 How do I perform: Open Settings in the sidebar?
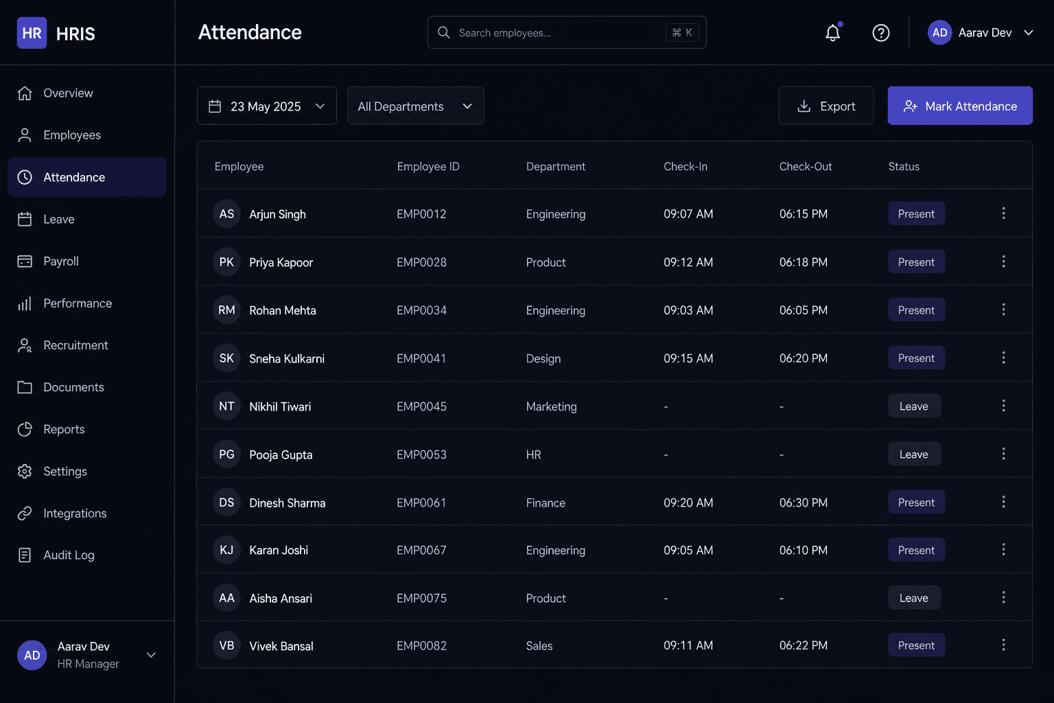coord(87,471)
